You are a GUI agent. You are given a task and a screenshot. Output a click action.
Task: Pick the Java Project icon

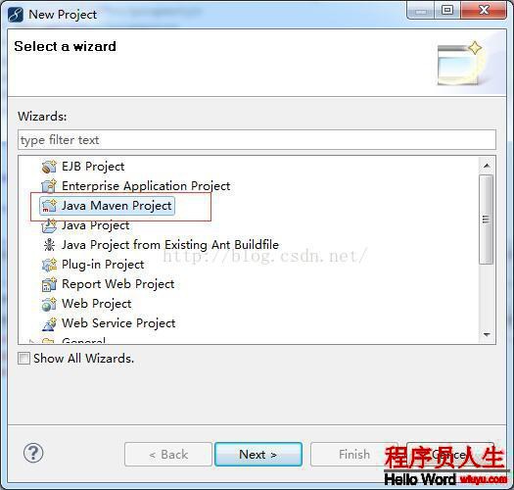49,225
